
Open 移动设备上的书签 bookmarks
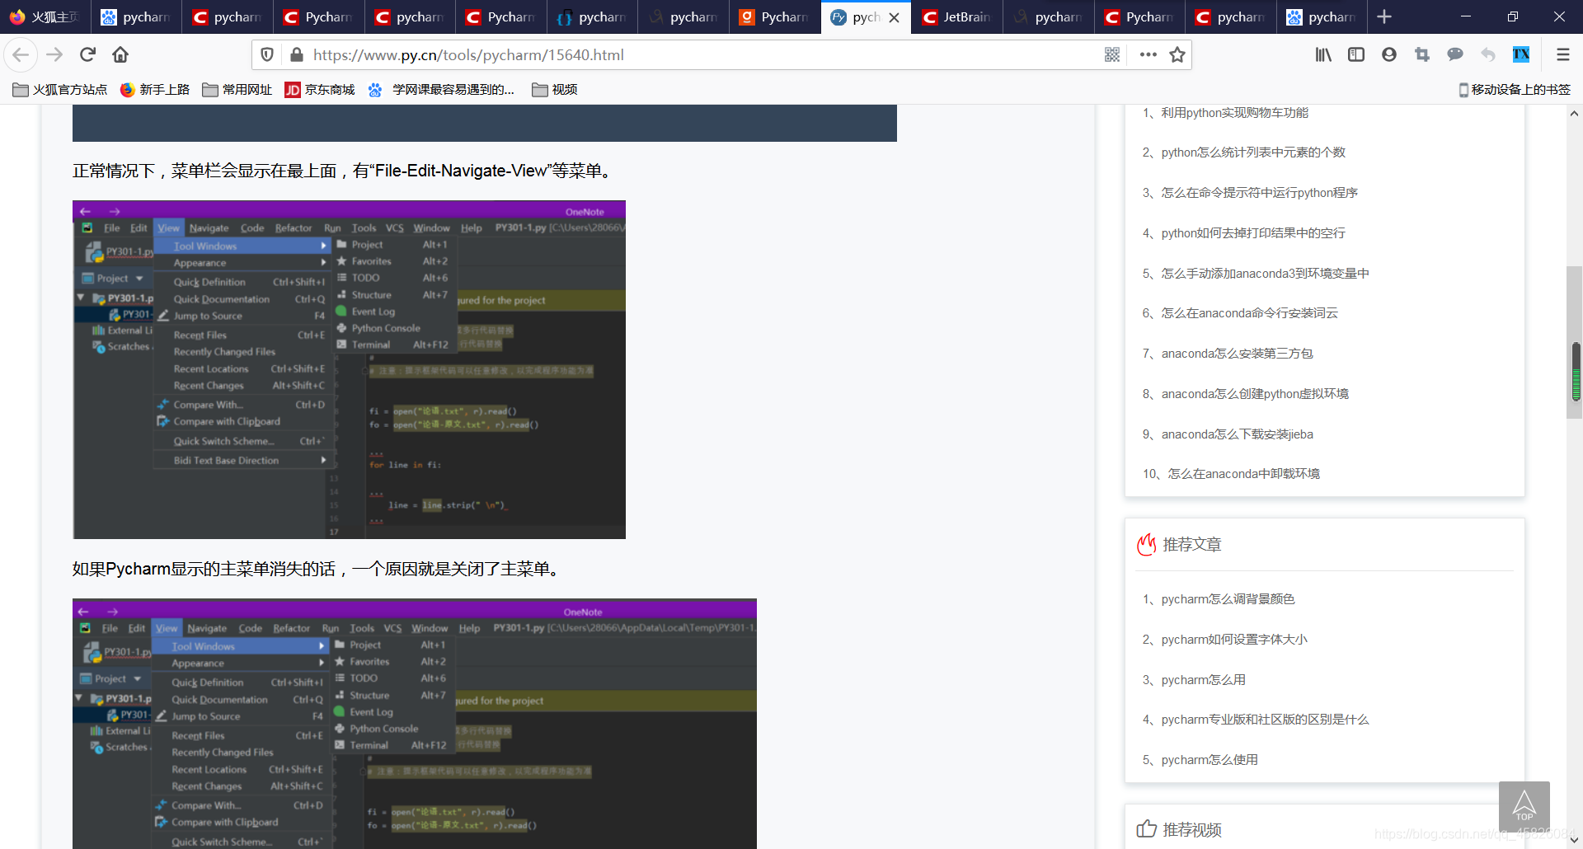coord(1515,90)
